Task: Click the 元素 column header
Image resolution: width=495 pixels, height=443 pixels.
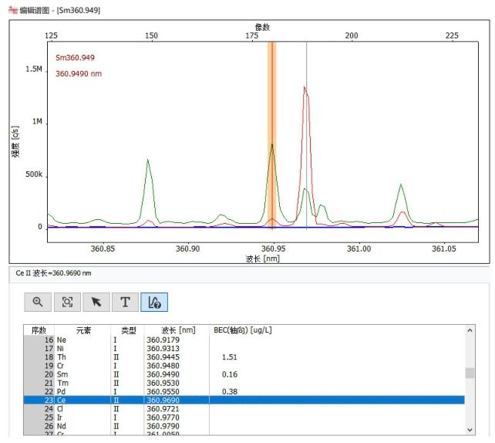Action: pyautogui.click(x=83, y=330)
